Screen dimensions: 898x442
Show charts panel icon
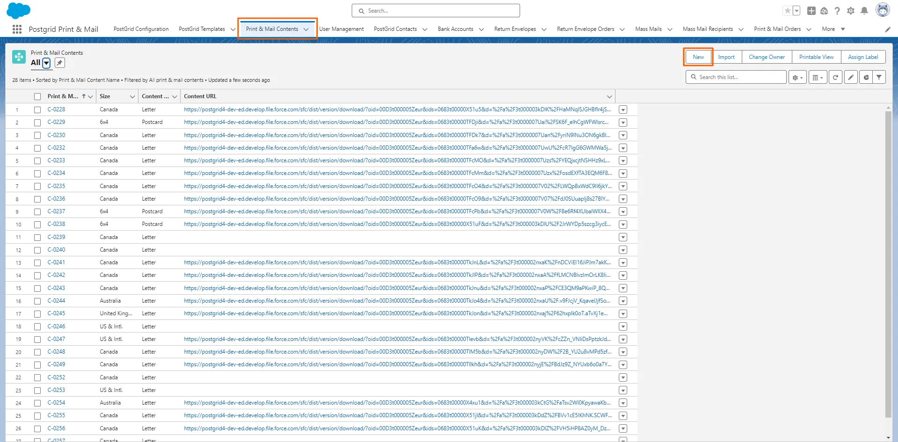866,77
